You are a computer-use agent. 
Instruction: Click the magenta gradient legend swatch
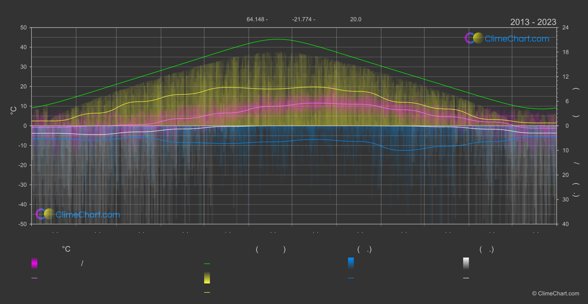tap(34, 263)
